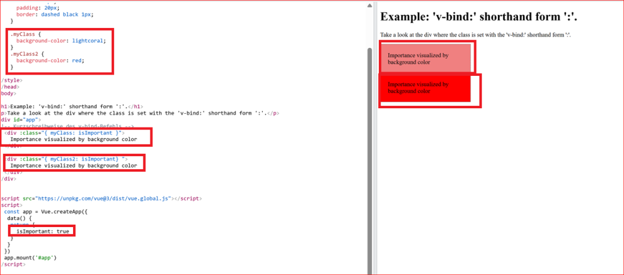Viewport: 624px width, 275px height.
Task: Click the 'Example: v-bind:' heading in preview
Action: (480, 17)
